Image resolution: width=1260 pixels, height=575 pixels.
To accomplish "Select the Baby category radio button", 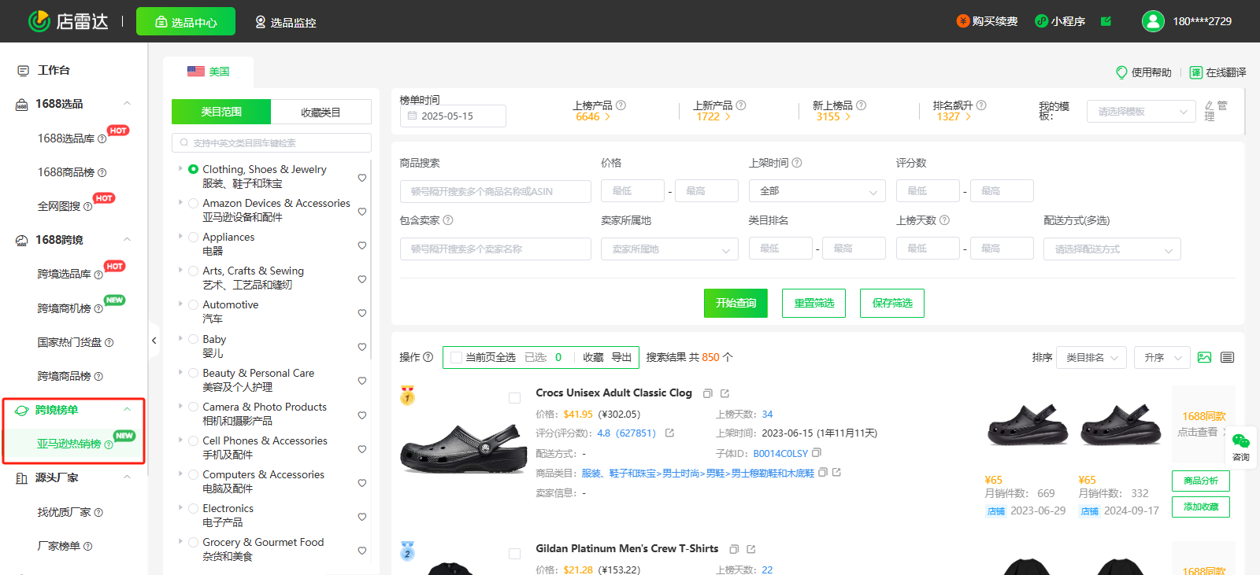I will point(193,339).
